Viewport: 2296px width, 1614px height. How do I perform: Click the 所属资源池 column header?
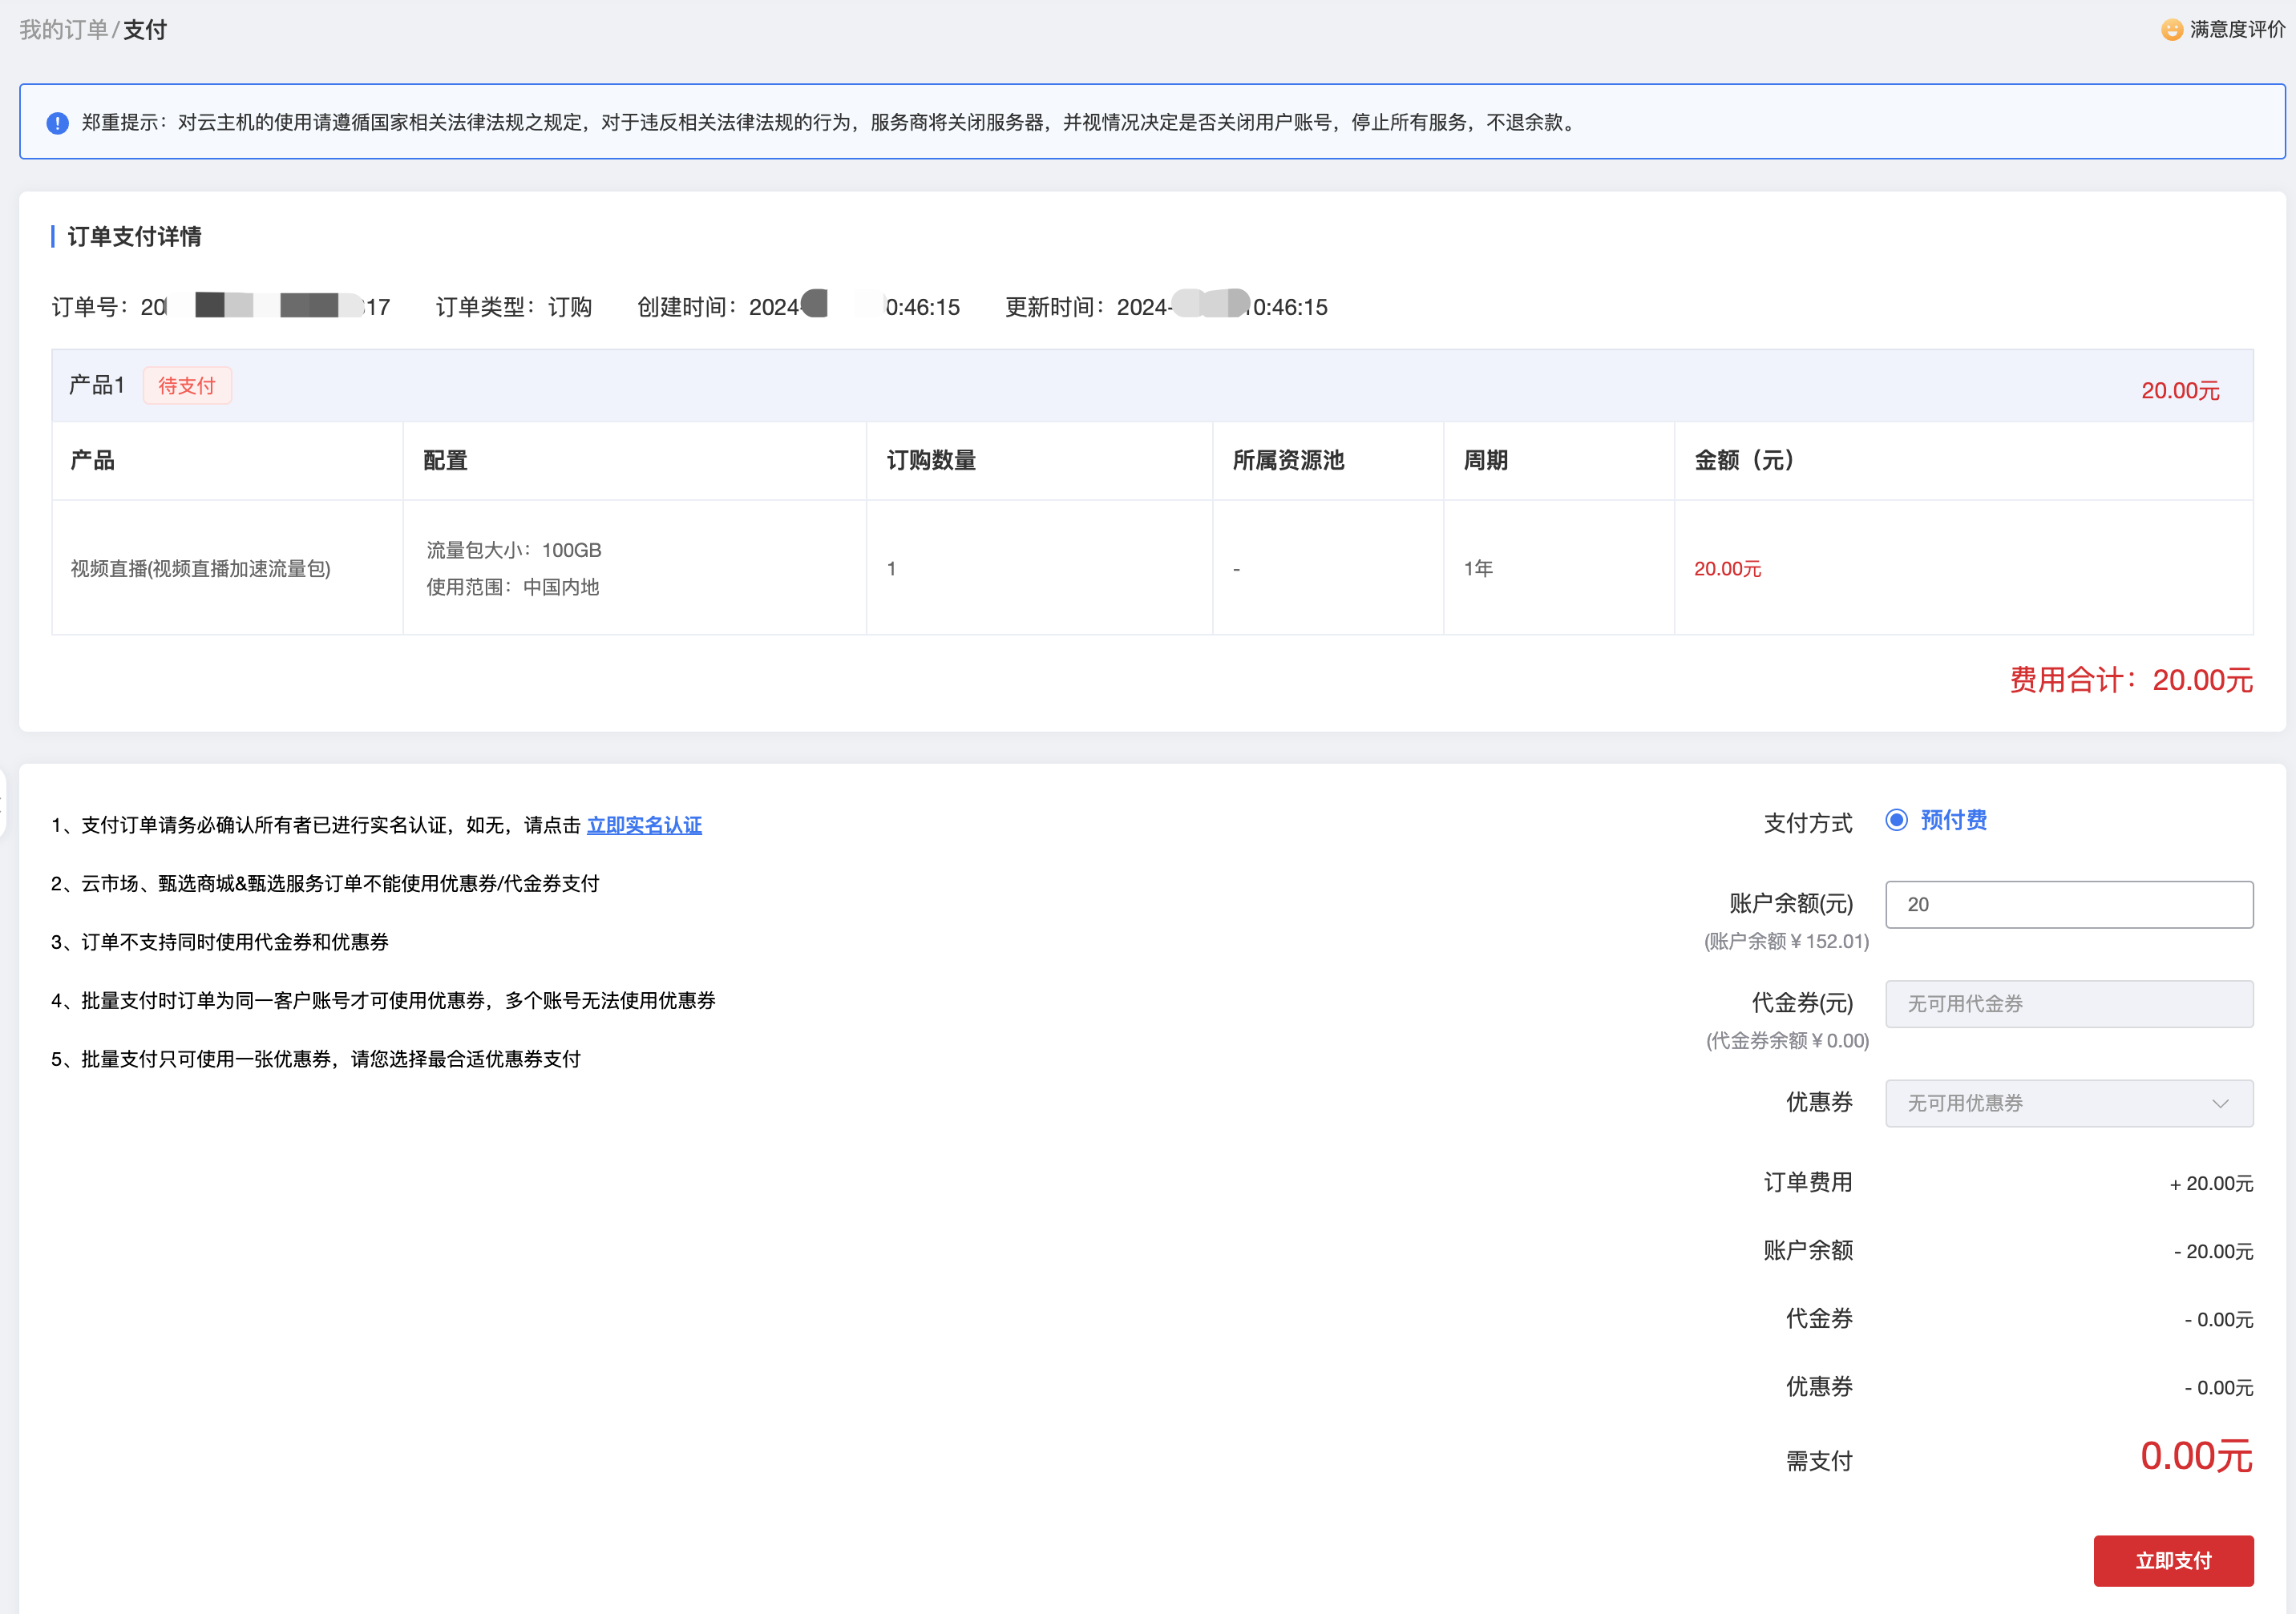[1288, 461]
